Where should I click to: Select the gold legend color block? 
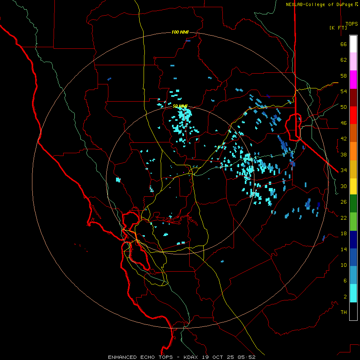353,169
